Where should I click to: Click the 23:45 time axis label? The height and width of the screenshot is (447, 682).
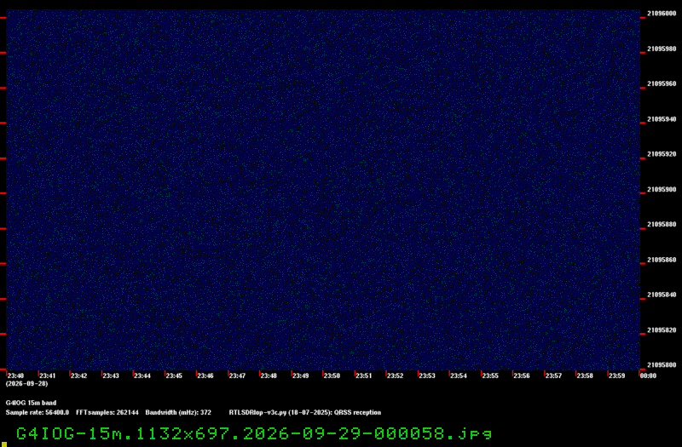174,375
